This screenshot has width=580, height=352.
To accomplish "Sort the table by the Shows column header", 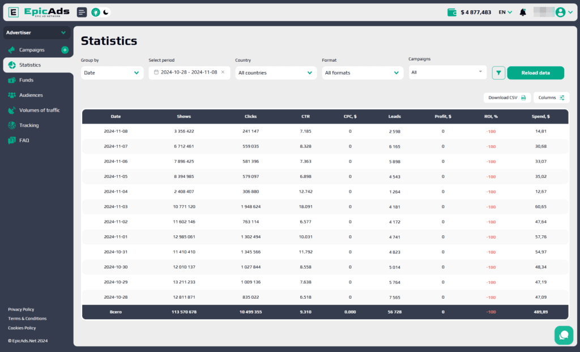I will click(x=184, y=117).
